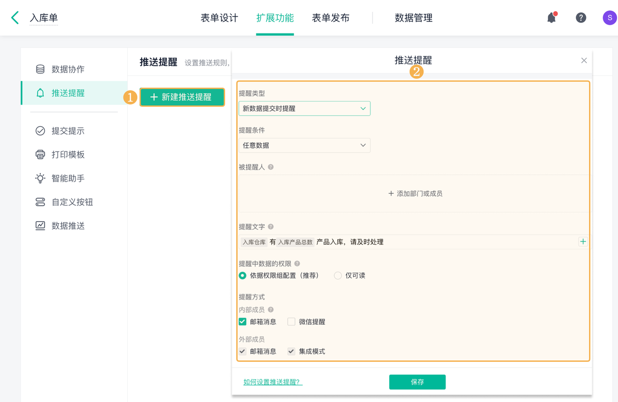The height and width of the screenshot is (402, 618).
Task: Enable the 微信提醒 checkbox
Action: 291,322
